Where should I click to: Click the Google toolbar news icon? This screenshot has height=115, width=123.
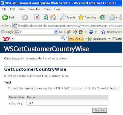point(69,32)
